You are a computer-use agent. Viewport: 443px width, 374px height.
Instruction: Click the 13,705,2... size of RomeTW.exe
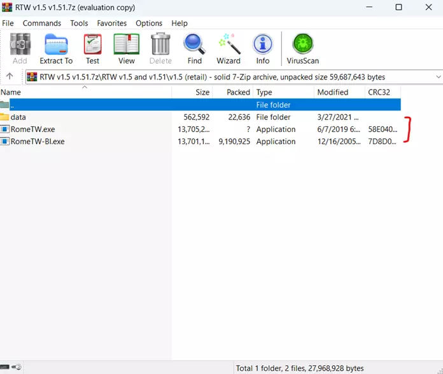[193, 129]
